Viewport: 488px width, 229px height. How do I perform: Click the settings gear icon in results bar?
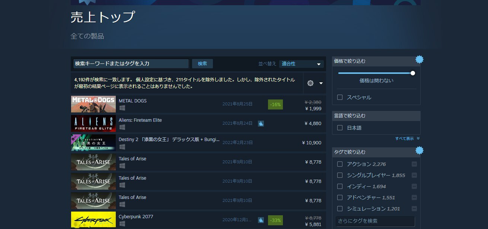point(310,83)
